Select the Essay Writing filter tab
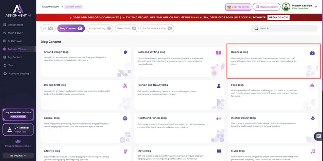323x161 pixels. click(99, 29)
